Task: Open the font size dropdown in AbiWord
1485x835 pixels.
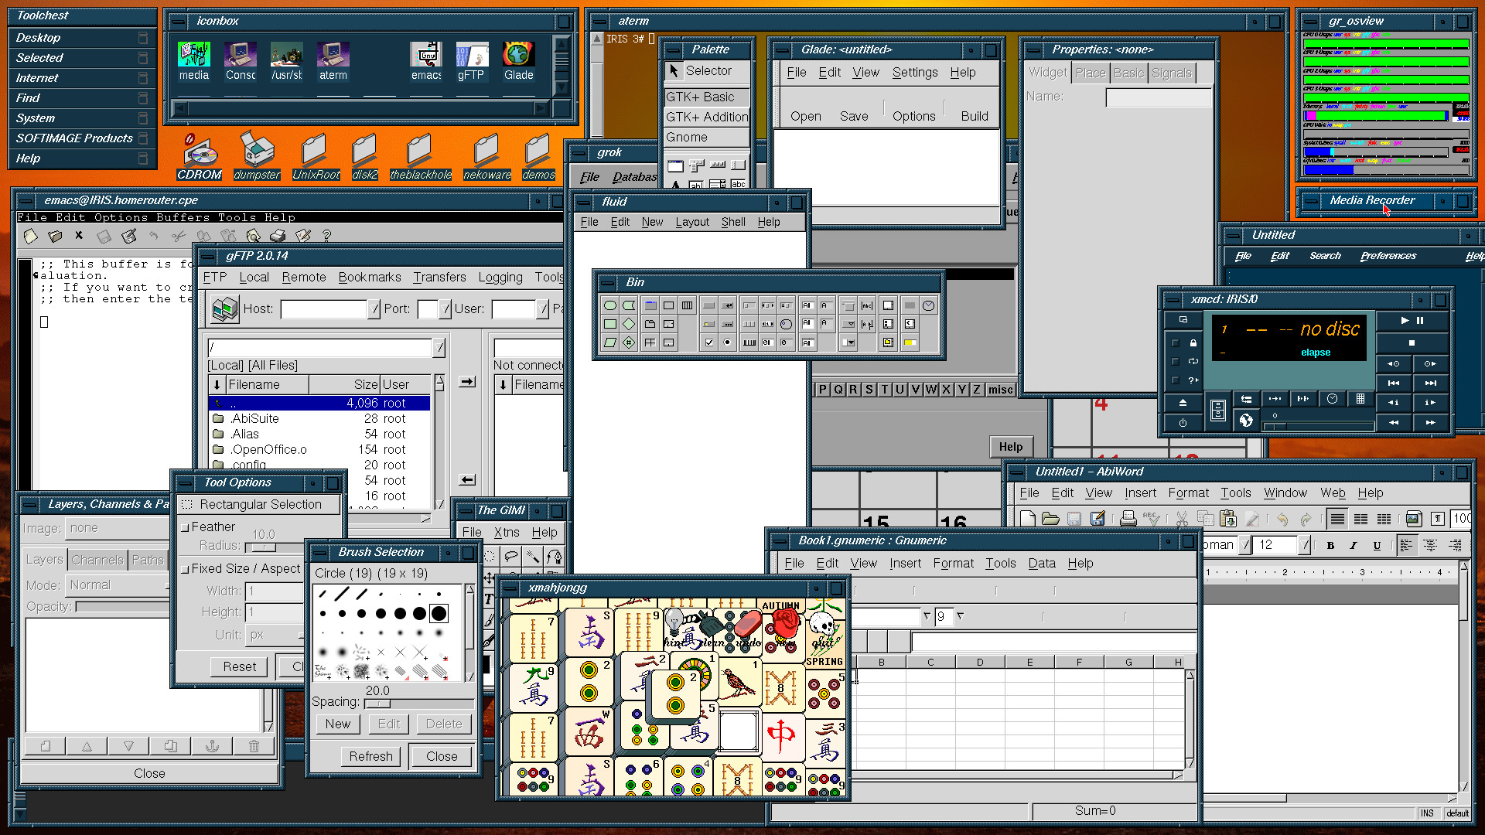Action: pyautogui.click(x=1305, y=545)
